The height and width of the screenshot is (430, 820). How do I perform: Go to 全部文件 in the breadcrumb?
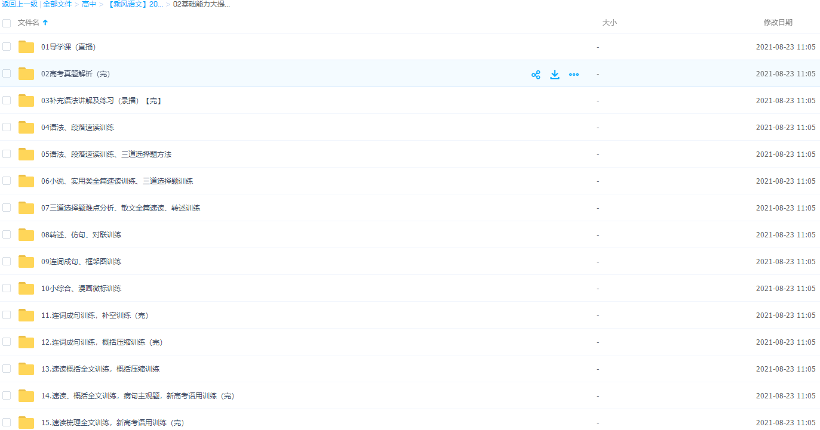(x=57, y=4)
